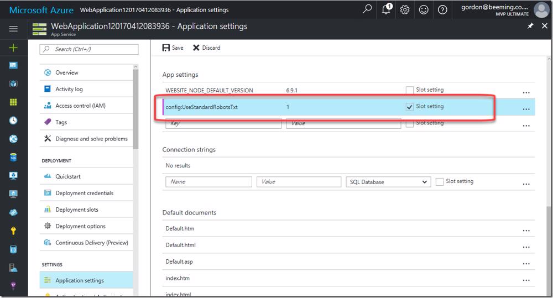Pin the blade with the pin icon
The image size is (553, 298).
pos(530,26)
